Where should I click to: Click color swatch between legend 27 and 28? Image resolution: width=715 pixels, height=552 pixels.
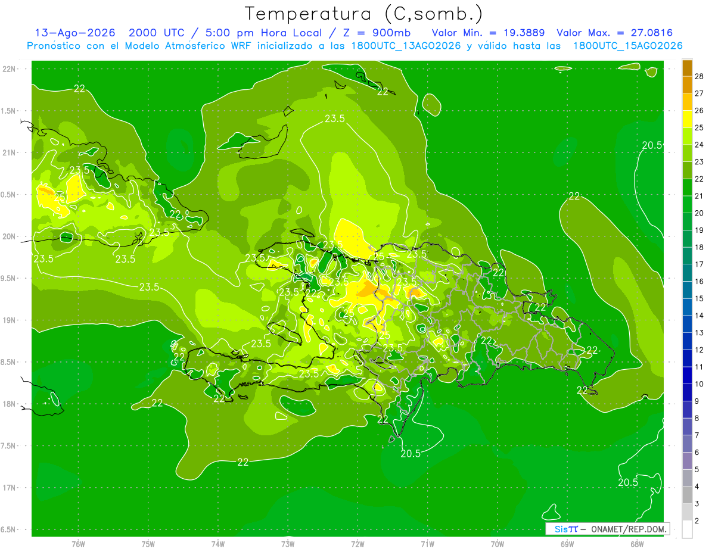(x=688, y=85)
